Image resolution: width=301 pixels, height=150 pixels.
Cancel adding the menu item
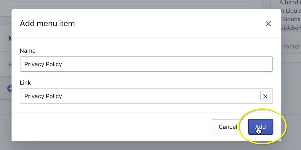228,127
